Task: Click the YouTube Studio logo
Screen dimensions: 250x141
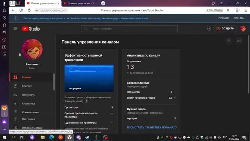Action: tap(31, 29)
